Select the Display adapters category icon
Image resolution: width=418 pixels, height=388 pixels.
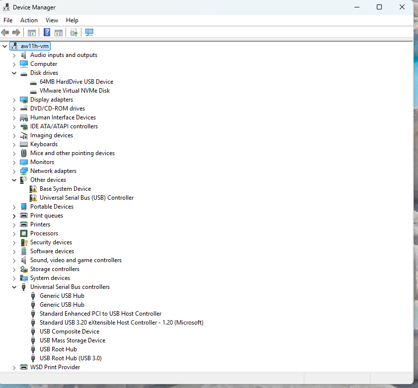(x=24, y=100)
